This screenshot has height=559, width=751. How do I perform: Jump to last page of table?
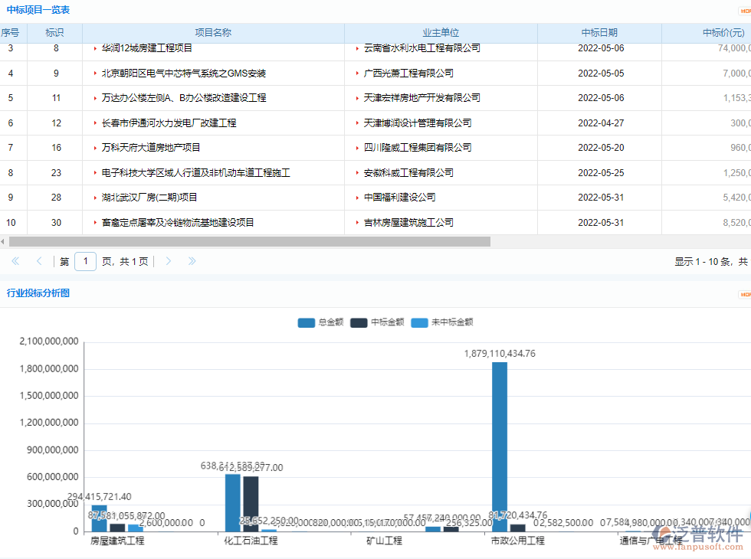[192, 261]
